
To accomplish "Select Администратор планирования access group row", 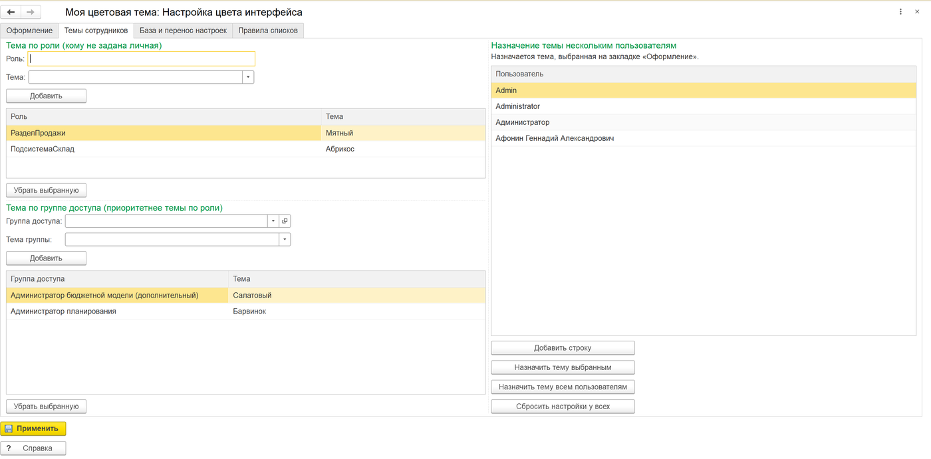I will pyautogui.click(x=245, y=311).
